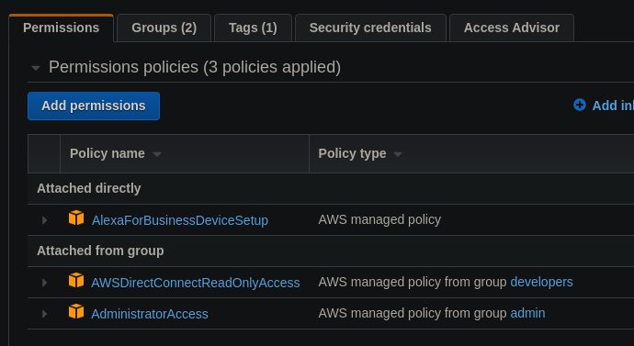Open the Access Advisor tab
Viewport: 634px width, 346px height.
pos(512,28)
